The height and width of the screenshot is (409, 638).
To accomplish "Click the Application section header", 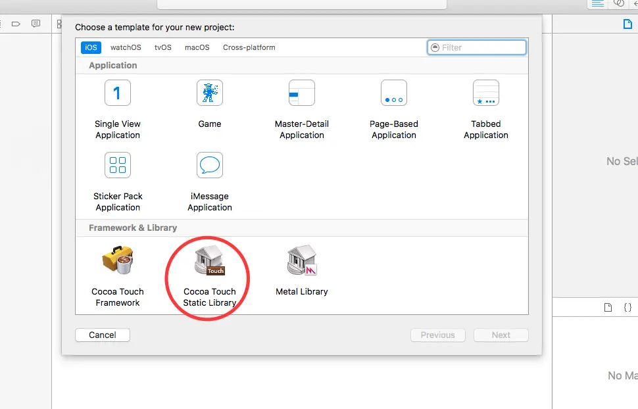I will pyautogui.click(x=302, y=66).
